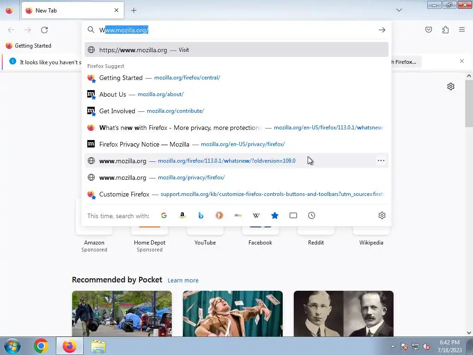Open the Action Center flag icon
This screenshot has height=355, width=473.
pyautogui.click(x=404, y=346)
